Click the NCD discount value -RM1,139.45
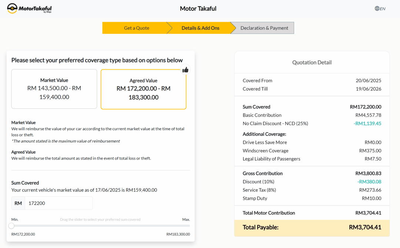 367,124
